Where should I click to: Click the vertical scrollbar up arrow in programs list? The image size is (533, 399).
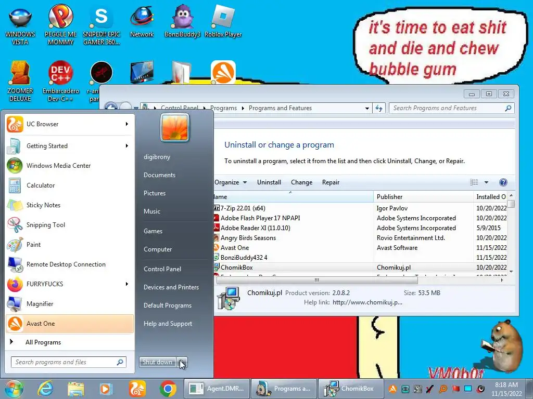coord(511,196)
